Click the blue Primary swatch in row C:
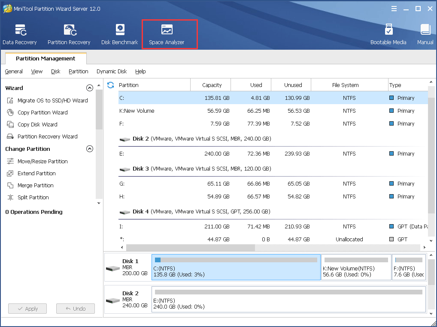The width and height of the screenshot is (437, 327). tap(391, 98)
